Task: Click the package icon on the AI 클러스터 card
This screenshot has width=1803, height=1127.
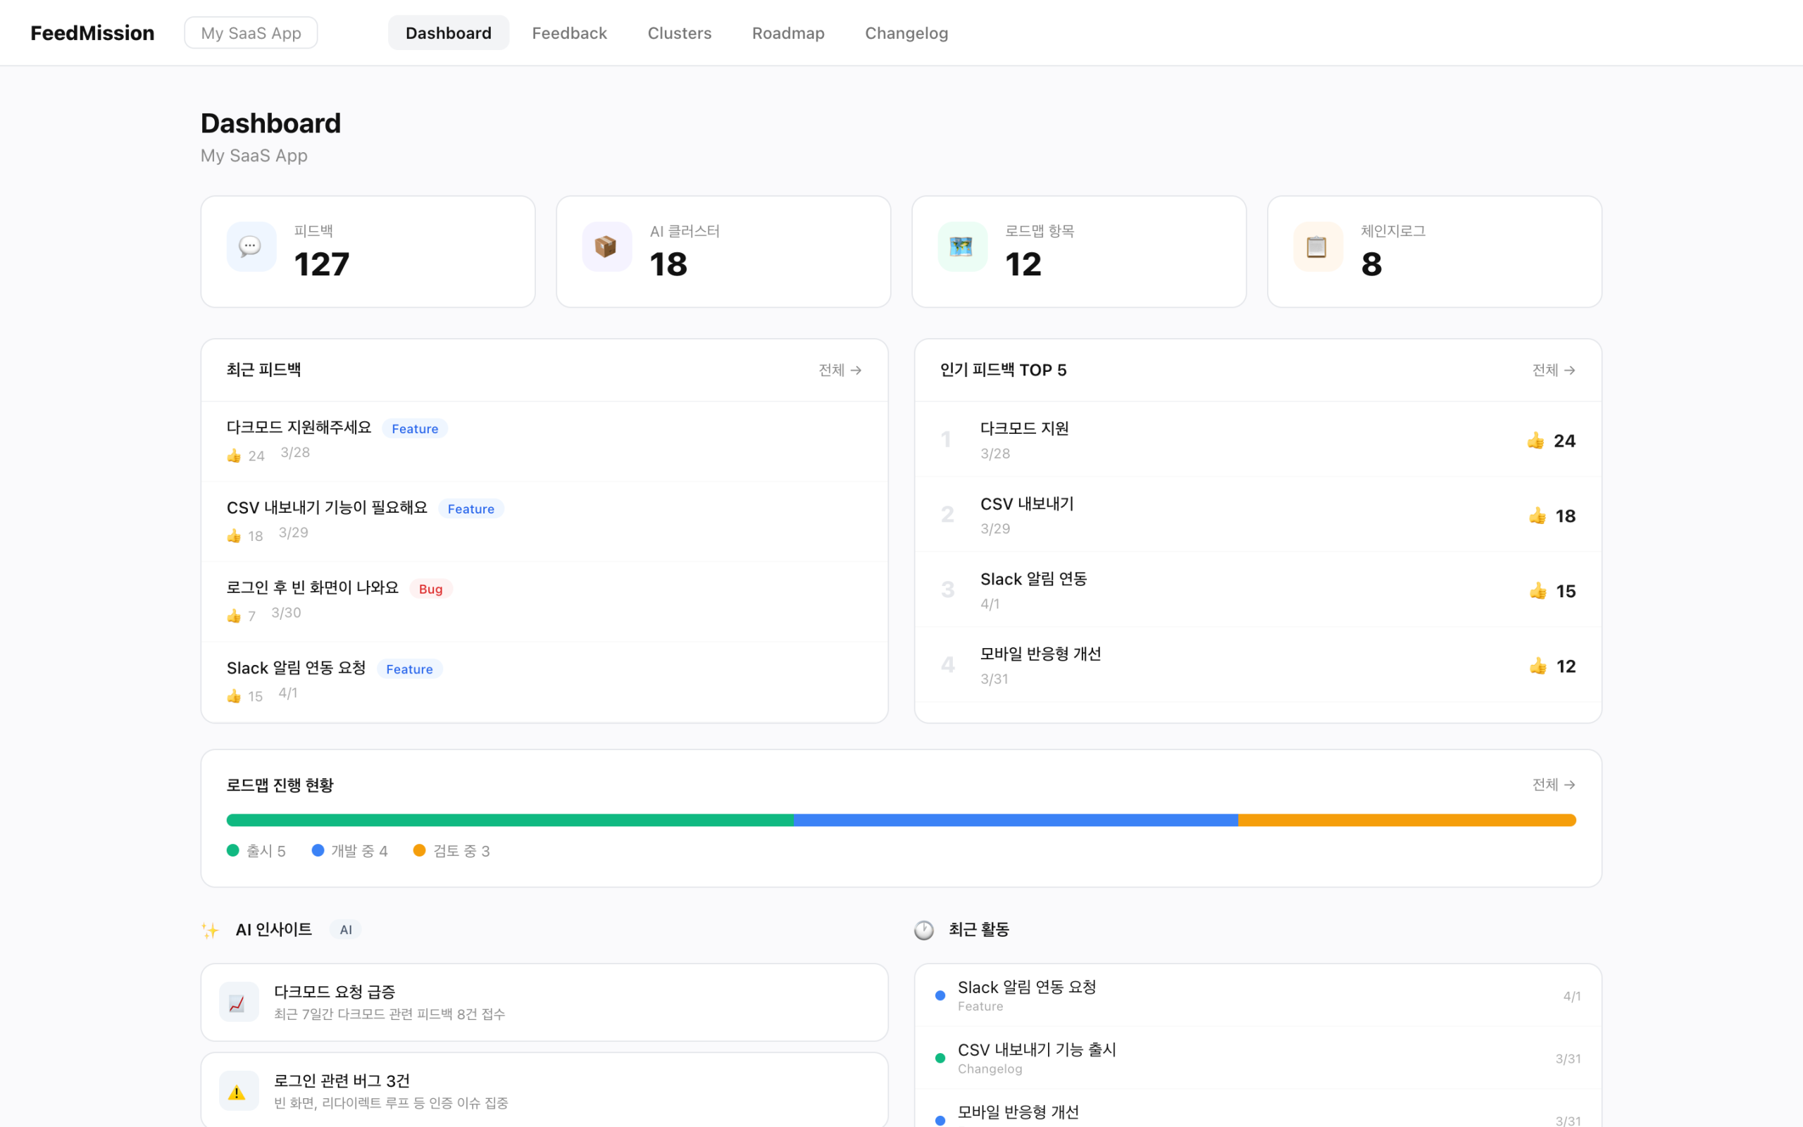Action: [606, 246]
